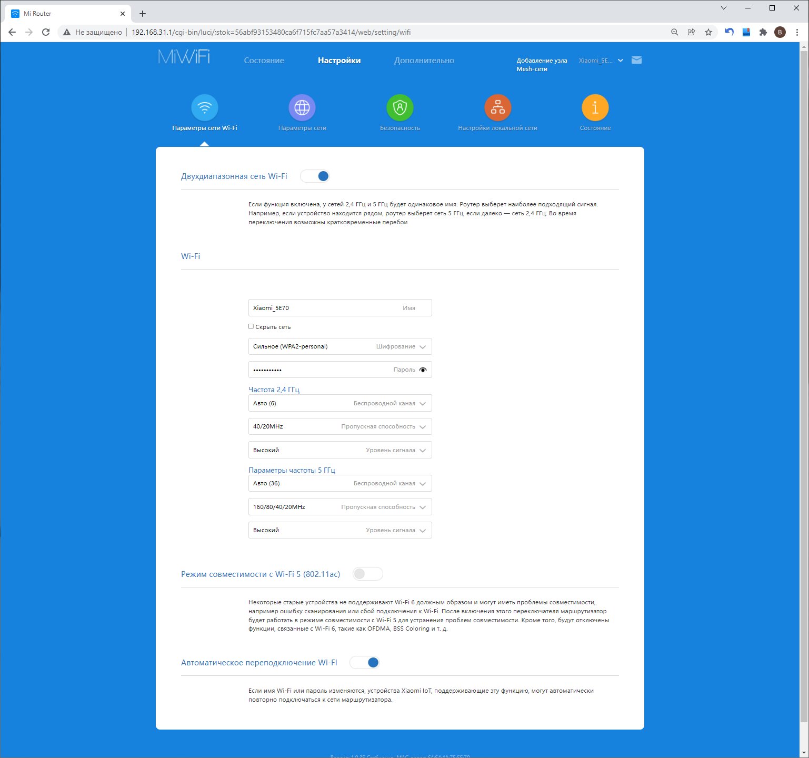The height and width of the screenshot is (758, 809).
Task: Click Добавление узла Mesh-сети link
Action: (x=542, y=65)
